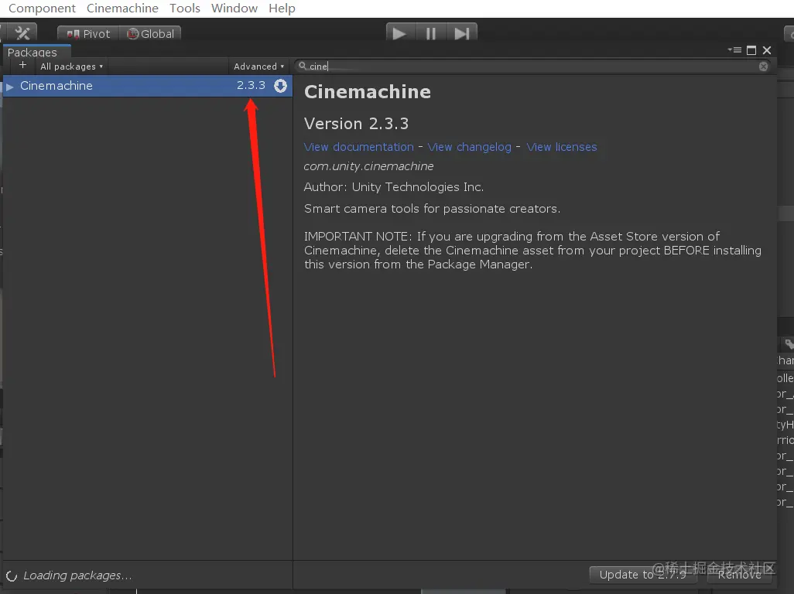Image resolution: width=794 pixels, height=594 pixels.
Task: Click the Version 2.3.3 heading
Action: pos(357,124)
